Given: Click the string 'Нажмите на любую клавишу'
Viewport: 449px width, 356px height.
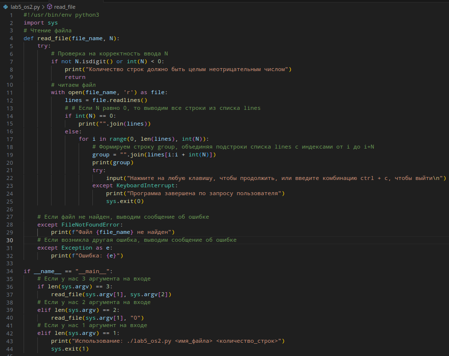Looking at the screenshot, I should [171, 178].
